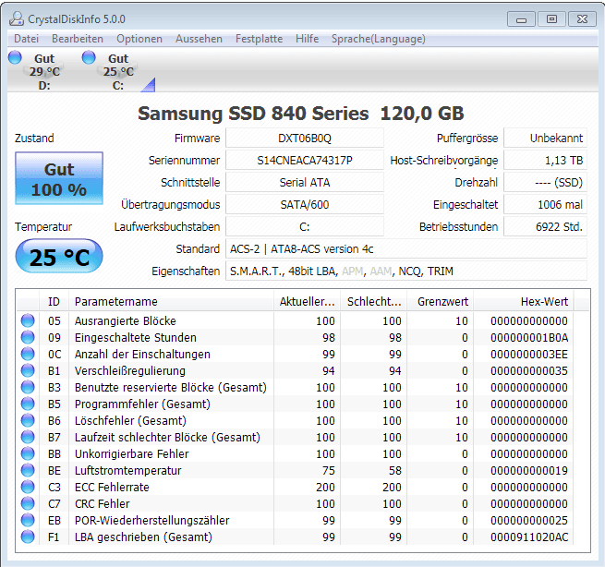Click status orb for CRC Fehler row

tap(28, 503)
